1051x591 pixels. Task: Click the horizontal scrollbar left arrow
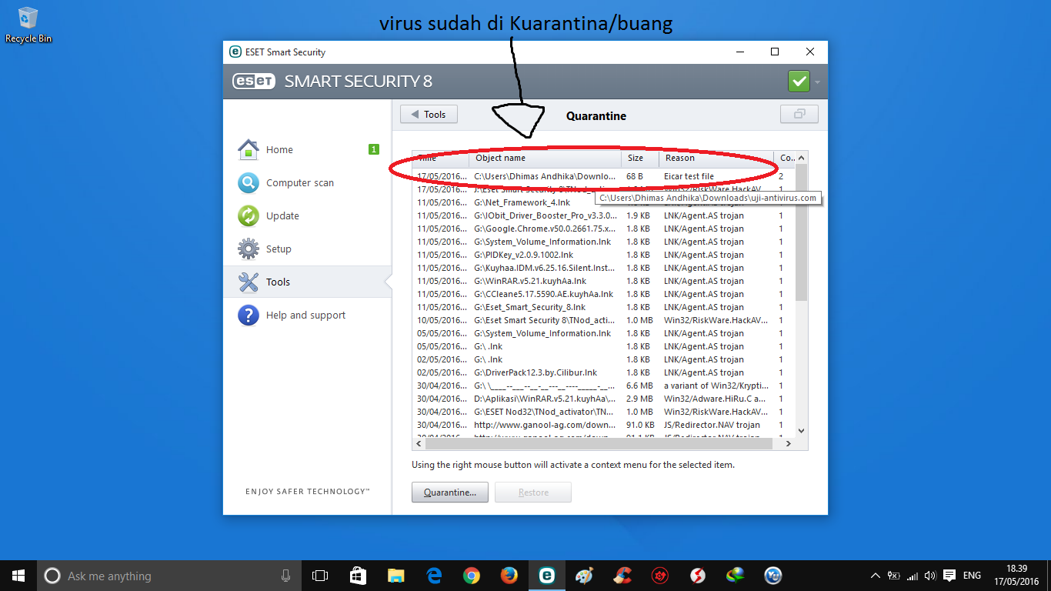click(419, 444)
